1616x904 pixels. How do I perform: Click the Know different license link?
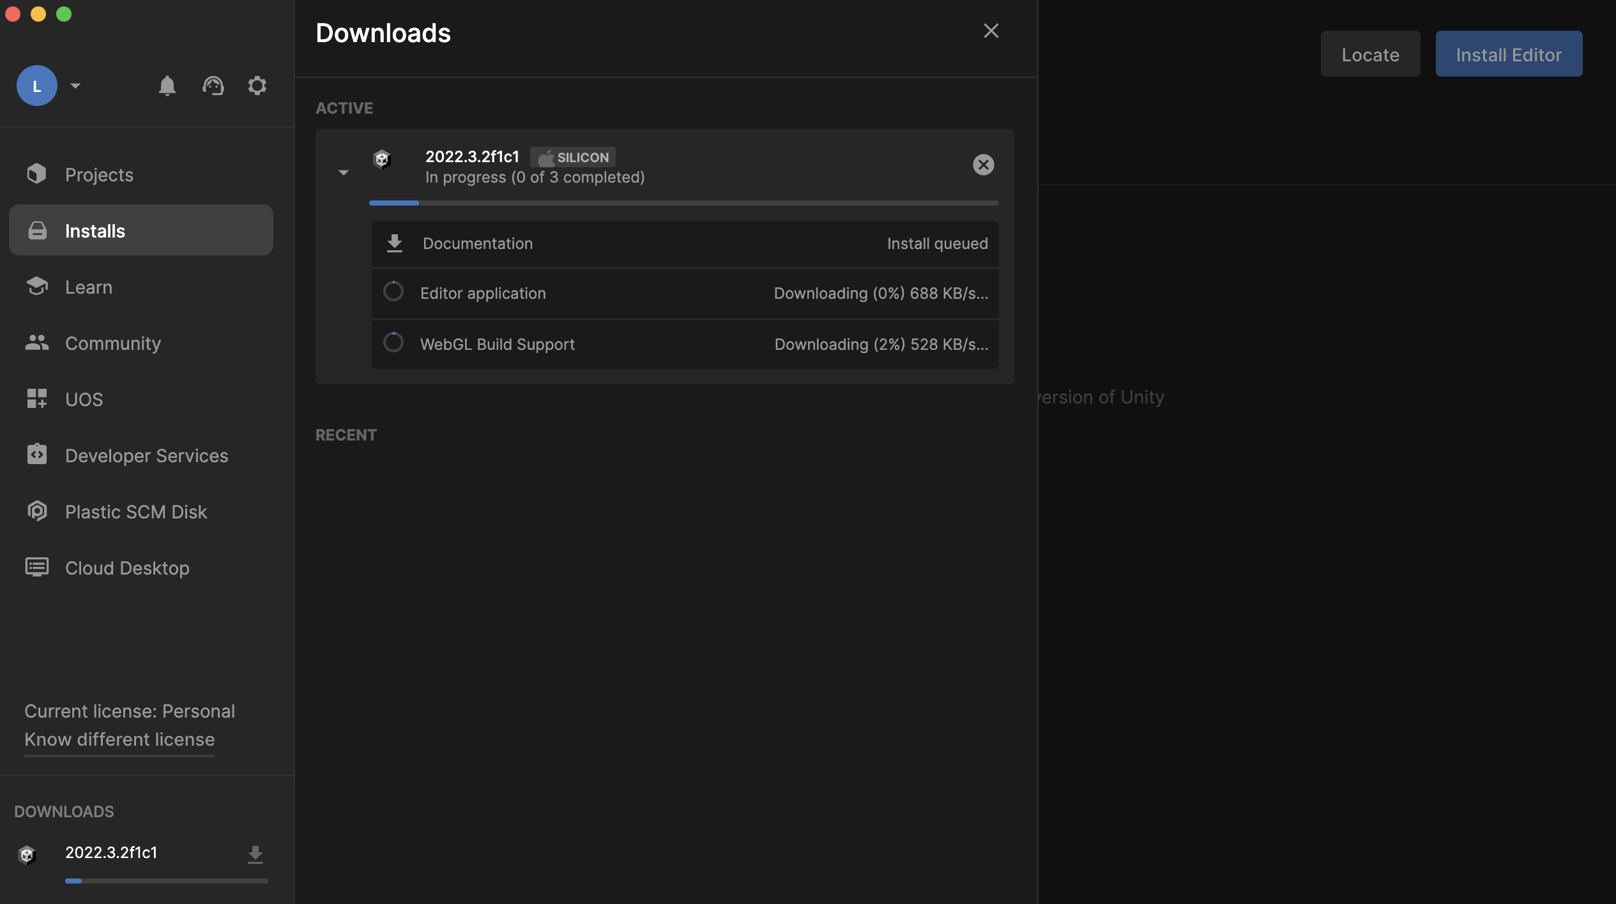coord(119,739)
